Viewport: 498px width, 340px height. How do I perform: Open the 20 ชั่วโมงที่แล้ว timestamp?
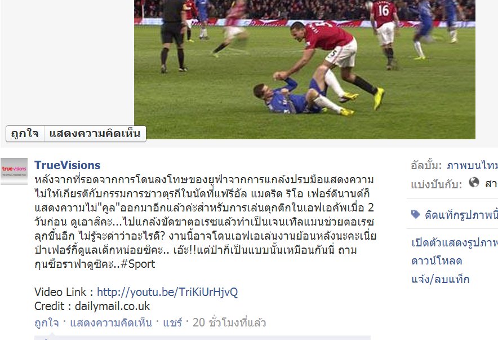(x=229, y=323)
